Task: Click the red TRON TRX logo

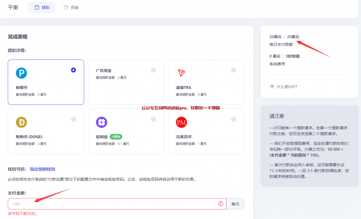Action: coord(181,73)
